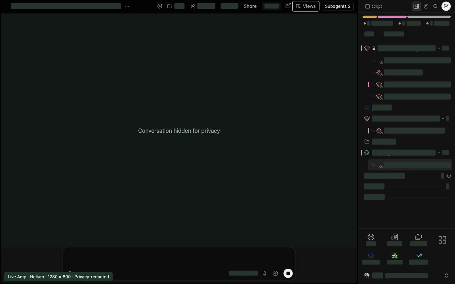
Task: Click the yellow usage bar segment
Action: click(x=370, y=17)
